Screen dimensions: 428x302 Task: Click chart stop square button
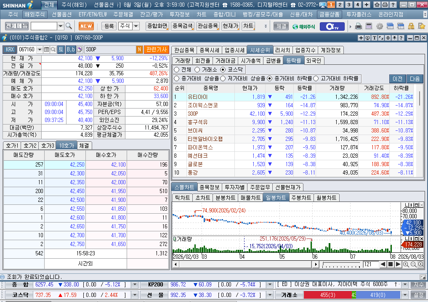[391, 264]
